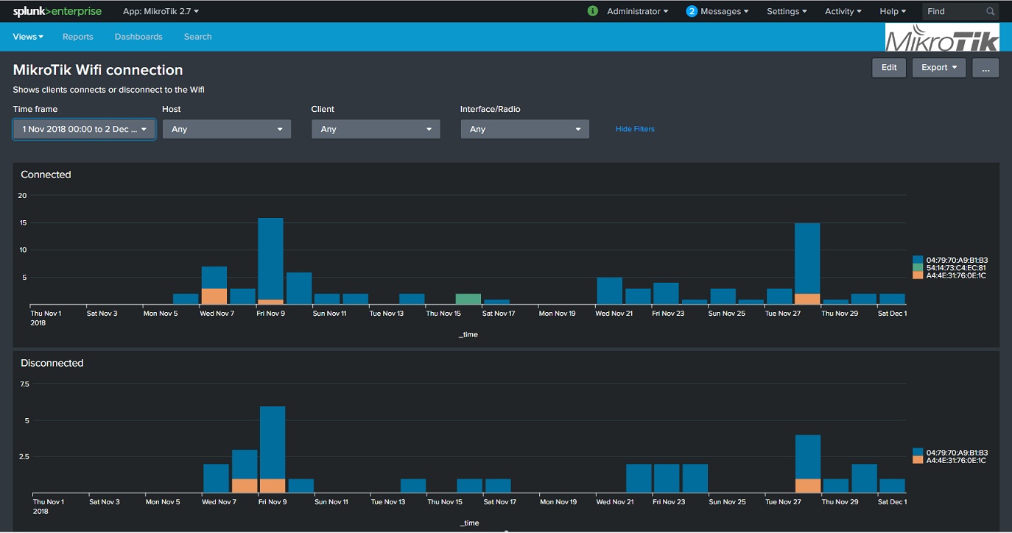1012x533 pixels.
Task: Click the Disconnected panel title
Action: [52, 363]
